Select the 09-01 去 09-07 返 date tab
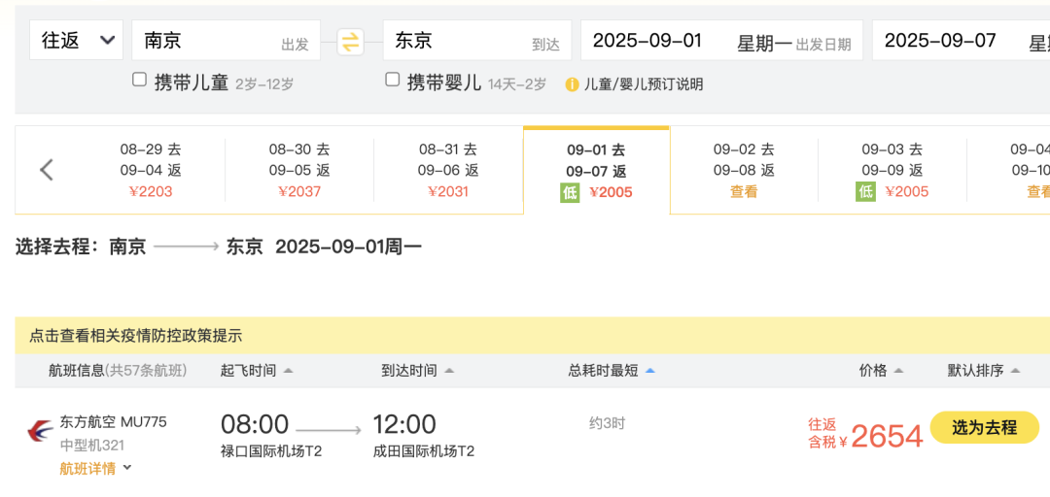The width and height of the screenshot is (1050, 497). pyautogui.click(x=597, y=171)
